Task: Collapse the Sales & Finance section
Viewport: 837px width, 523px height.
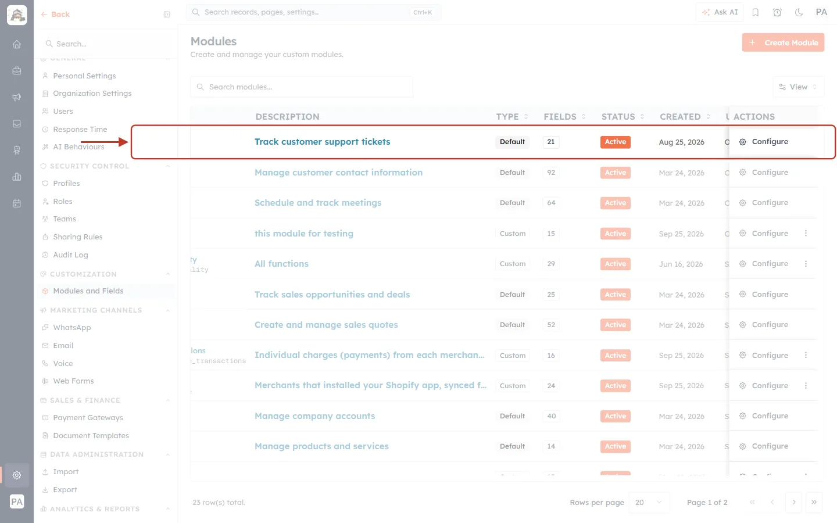Action: tap(168, 400)
